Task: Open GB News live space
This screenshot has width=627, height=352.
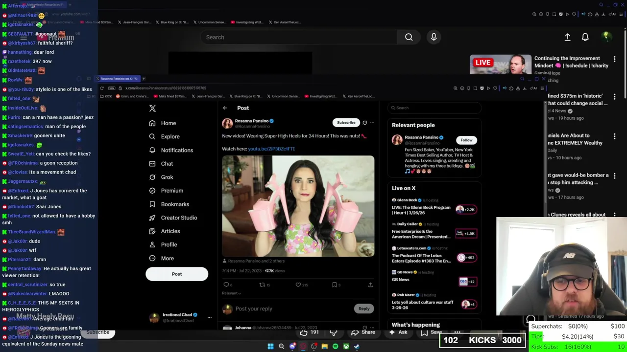Action: (x=434, y=277)
